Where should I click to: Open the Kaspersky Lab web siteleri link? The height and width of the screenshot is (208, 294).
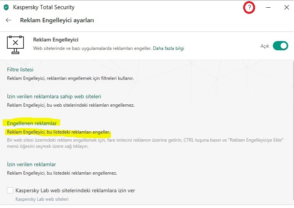point(42,199)
